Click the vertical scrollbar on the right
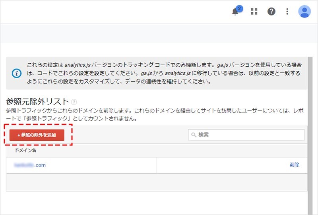 pyautogui.click(x=310, y=135)
